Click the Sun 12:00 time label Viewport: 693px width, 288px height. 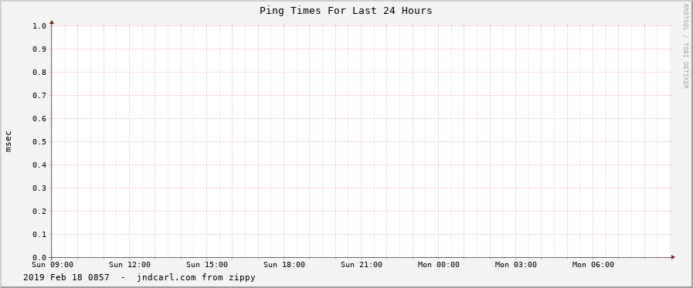tap(130, 265)
